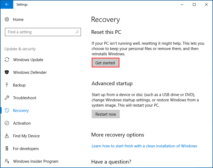Click the Home gear icon

pyautogui.click(x=7, y=20)
